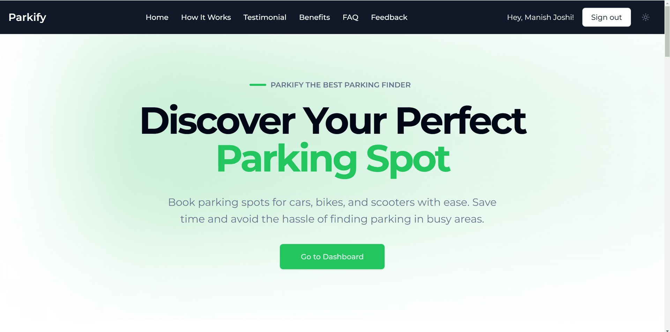Go to the Home nav link
This screenshot has width=670, height=332.
coord(157,17)
